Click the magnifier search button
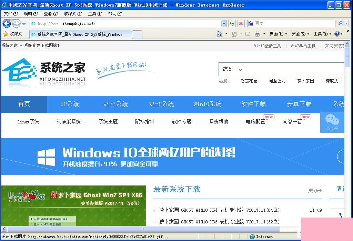353x241 pixels. 340,23
